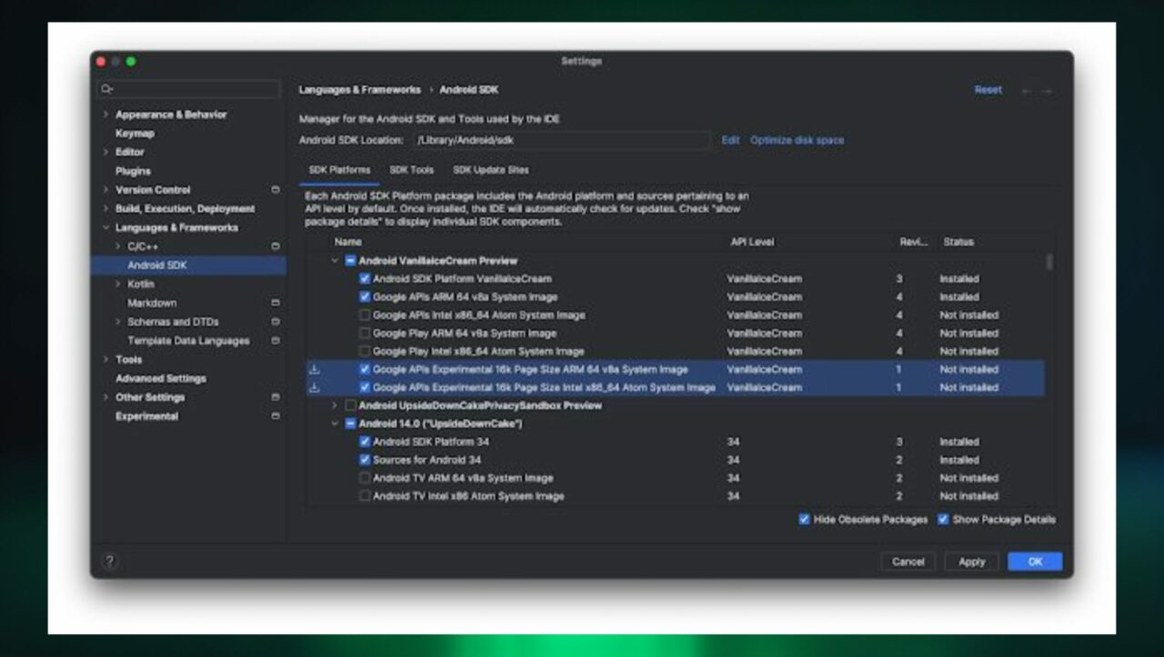Open Keymap settings page
The image size is (1164, 657).
[x=135, y=134]
